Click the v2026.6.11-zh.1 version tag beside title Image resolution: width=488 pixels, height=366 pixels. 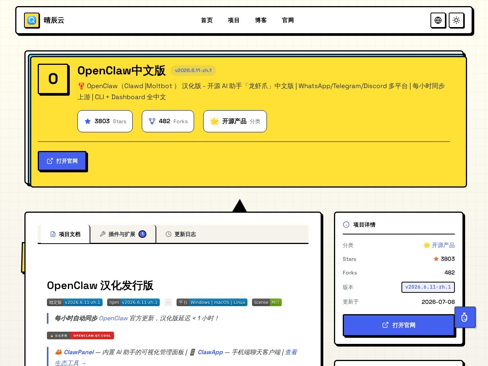pos(193,70)
